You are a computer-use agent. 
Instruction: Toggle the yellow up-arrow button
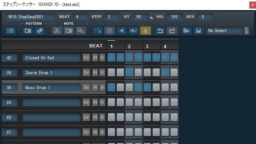[x=145, y=31]
